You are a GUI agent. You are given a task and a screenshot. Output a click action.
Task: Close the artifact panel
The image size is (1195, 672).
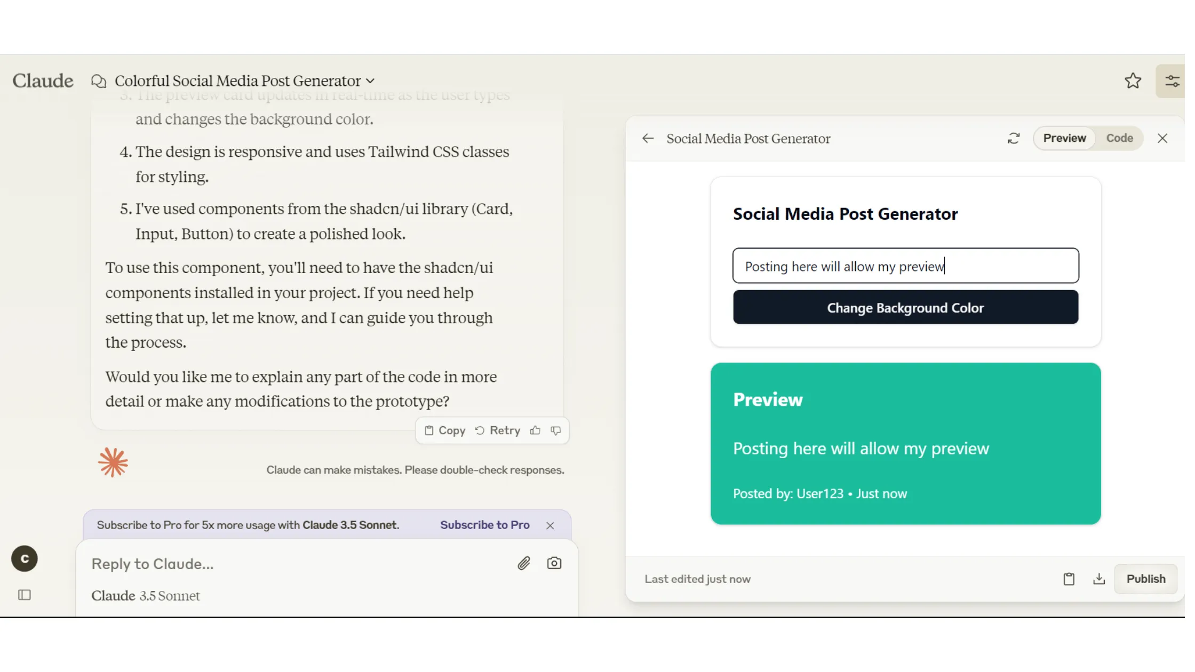tap(1162, 139)
